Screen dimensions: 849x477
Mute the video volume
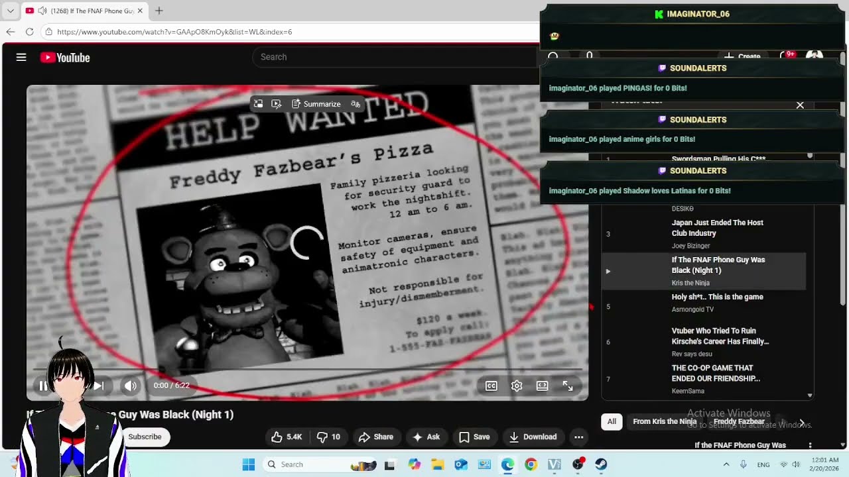click(x=131, y=386)
